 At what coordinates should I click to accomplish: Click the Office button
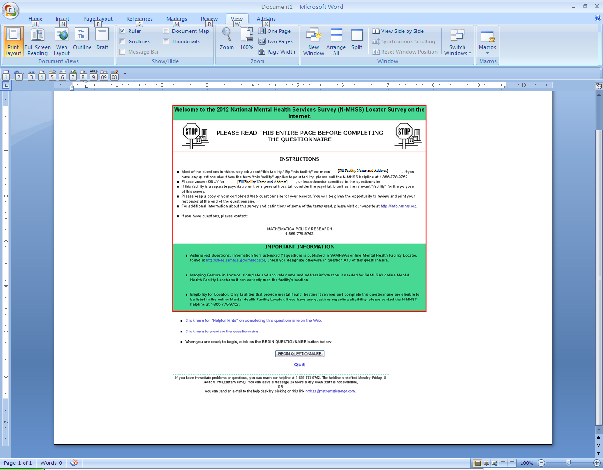(10, 10)
